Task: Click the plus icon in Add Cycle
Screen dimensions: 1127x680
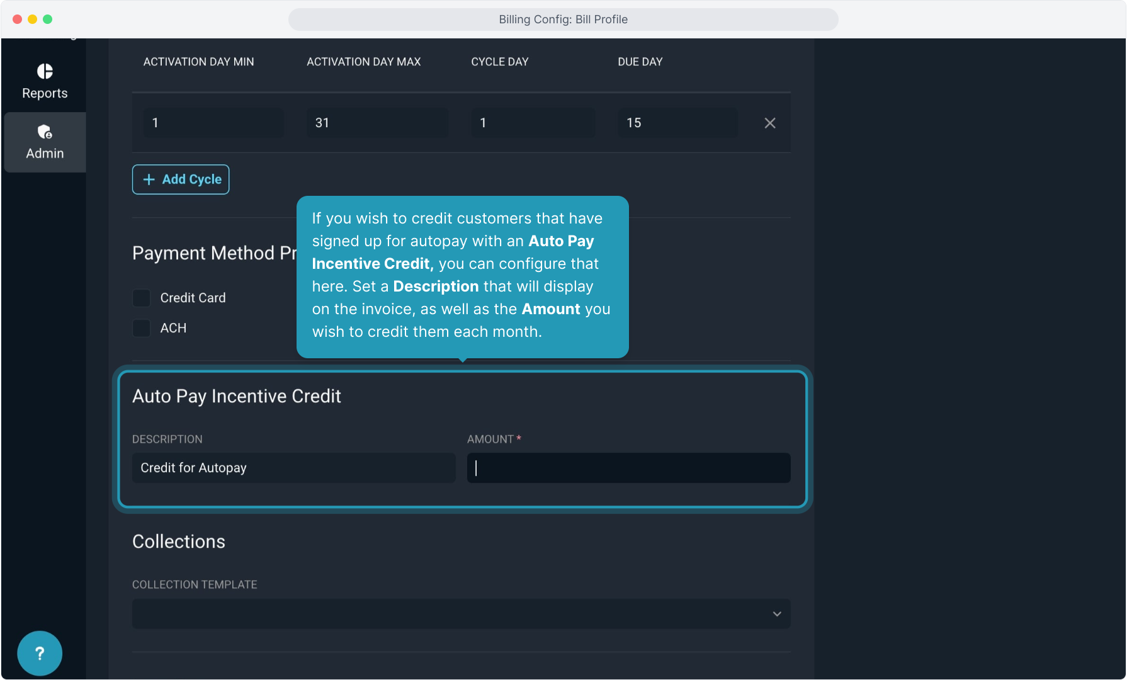Action: tap(149, 179)
